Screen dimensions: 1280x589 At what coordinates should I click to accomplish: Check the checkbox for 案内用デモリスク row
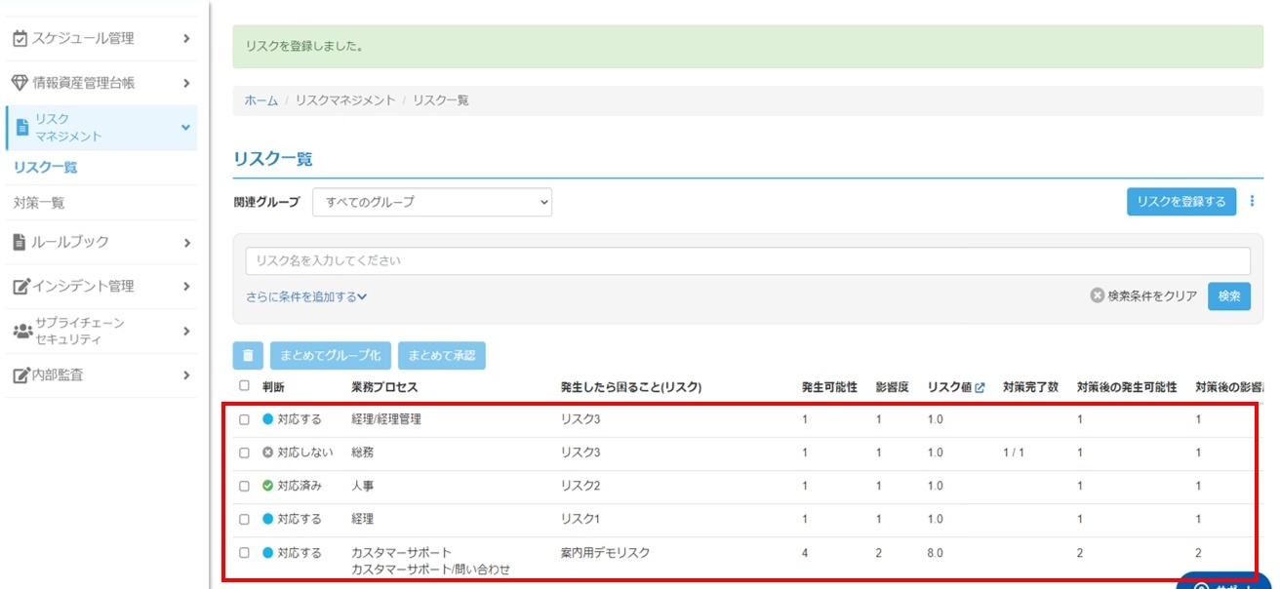click(x=244, y=554)
